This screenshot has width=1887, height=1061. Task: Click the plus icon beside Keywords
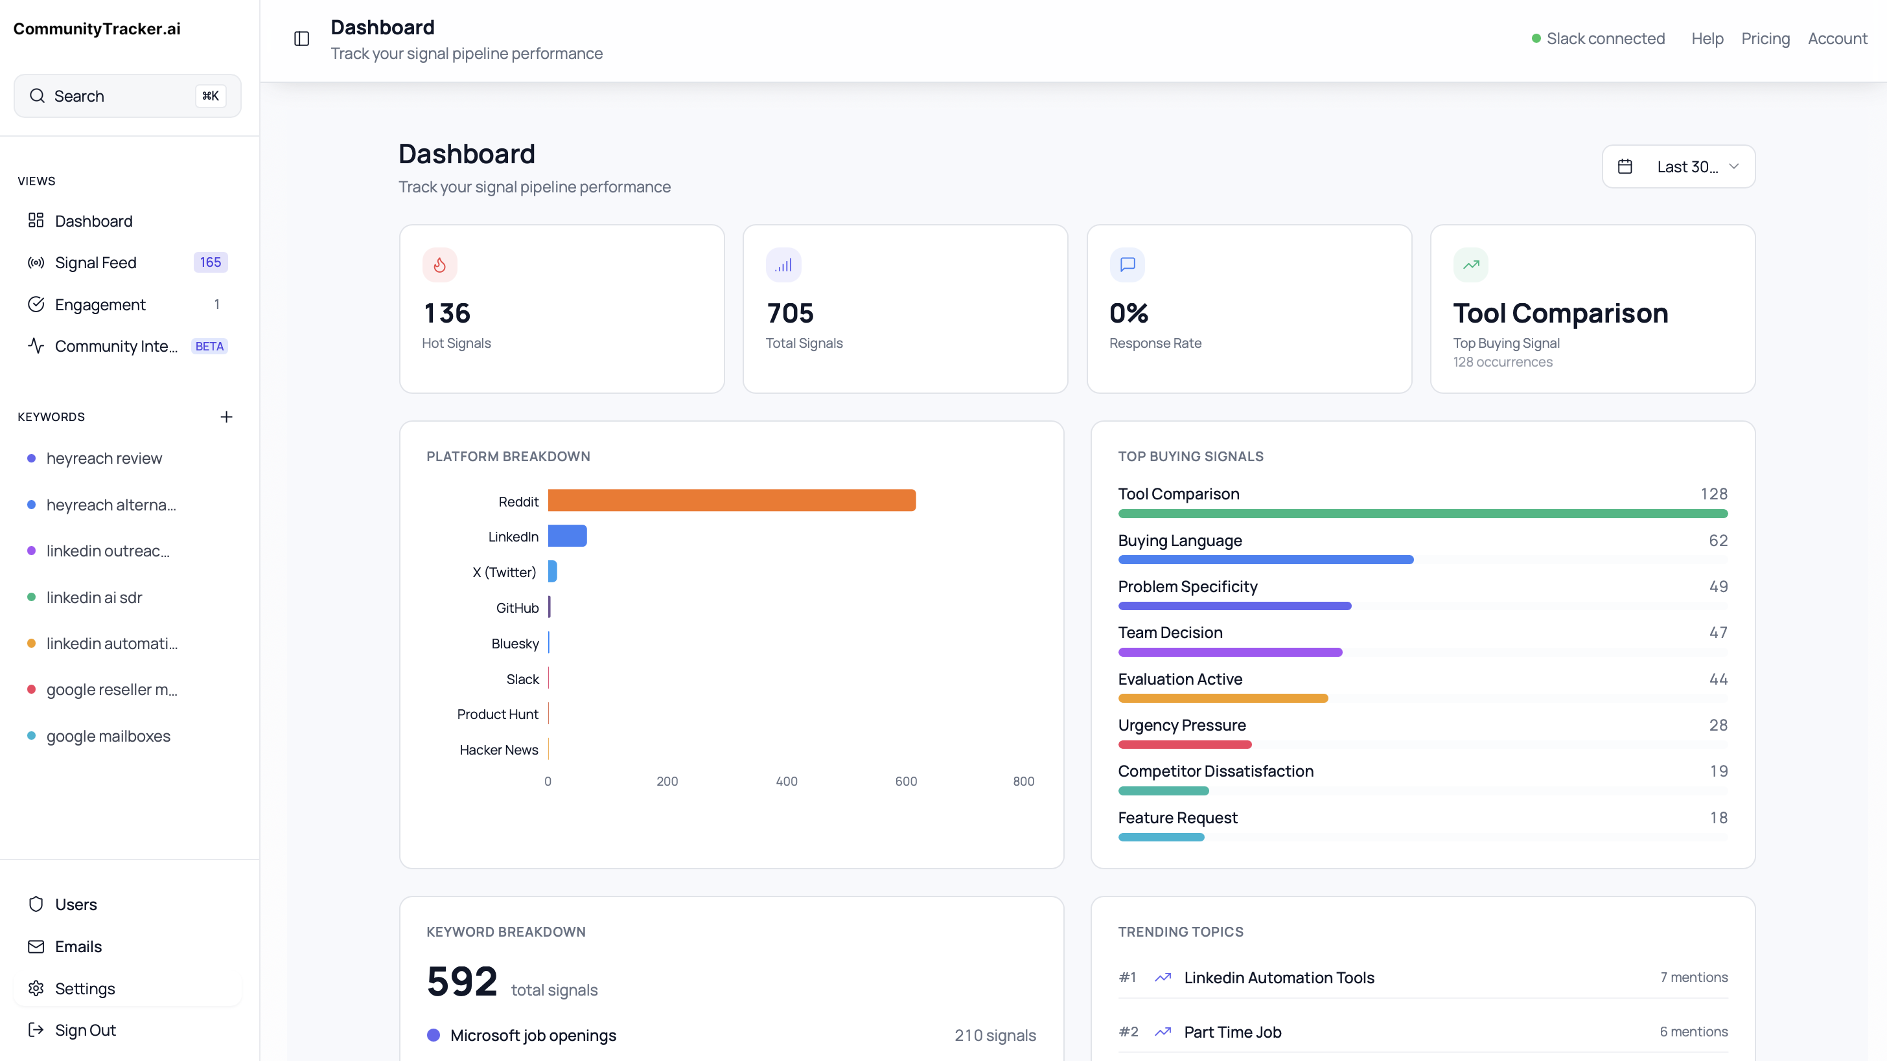click(x=226, y=416)
